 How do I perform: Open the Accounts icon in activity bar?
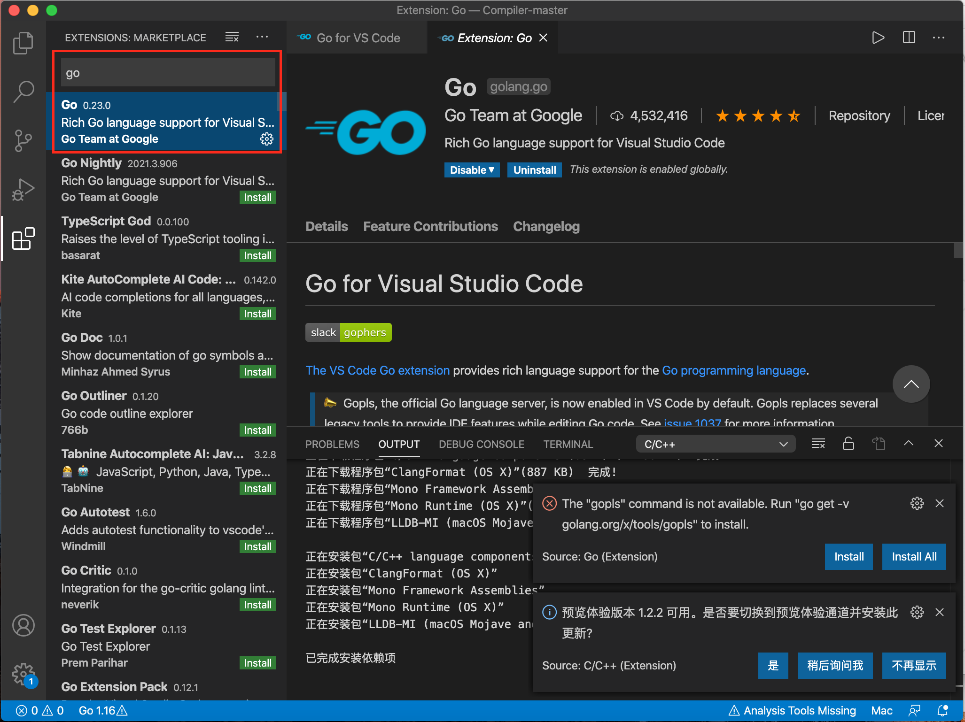[23, 625]
